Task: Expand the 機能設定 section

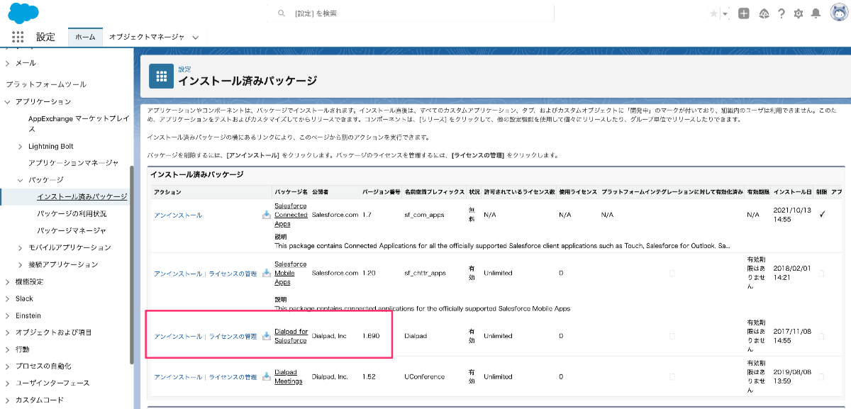Action: click(7, 281)
